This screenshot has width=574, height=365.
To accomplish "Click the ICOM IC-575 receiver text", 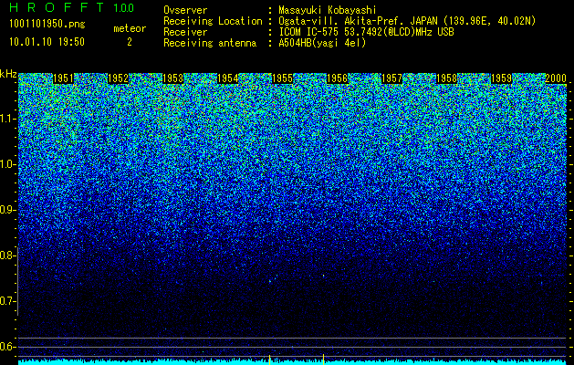I will [366, 32].
